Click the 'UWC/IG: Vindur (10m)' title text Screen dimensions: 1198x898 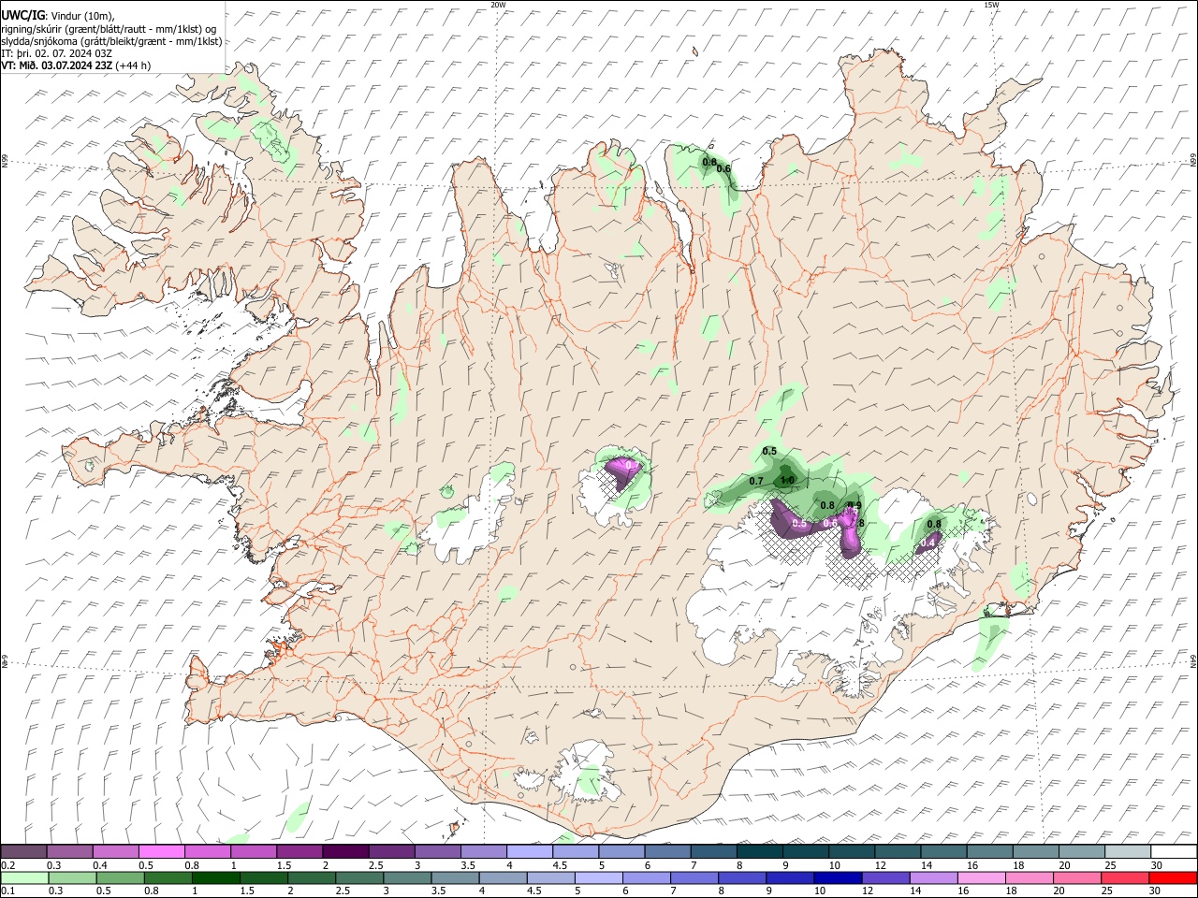(58, 16)
